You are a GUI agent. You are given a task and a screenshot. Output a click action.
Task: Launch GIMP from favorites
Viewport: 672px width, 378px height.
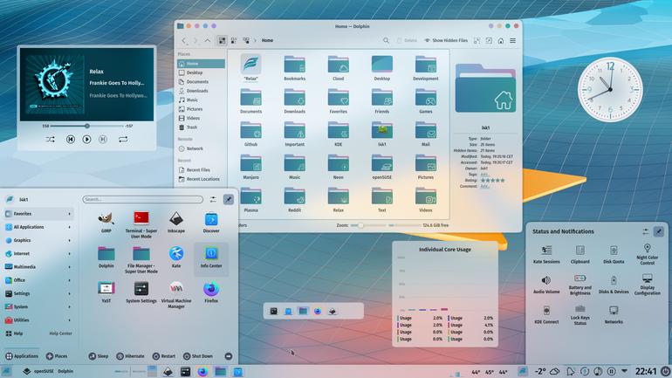[106, 222]
